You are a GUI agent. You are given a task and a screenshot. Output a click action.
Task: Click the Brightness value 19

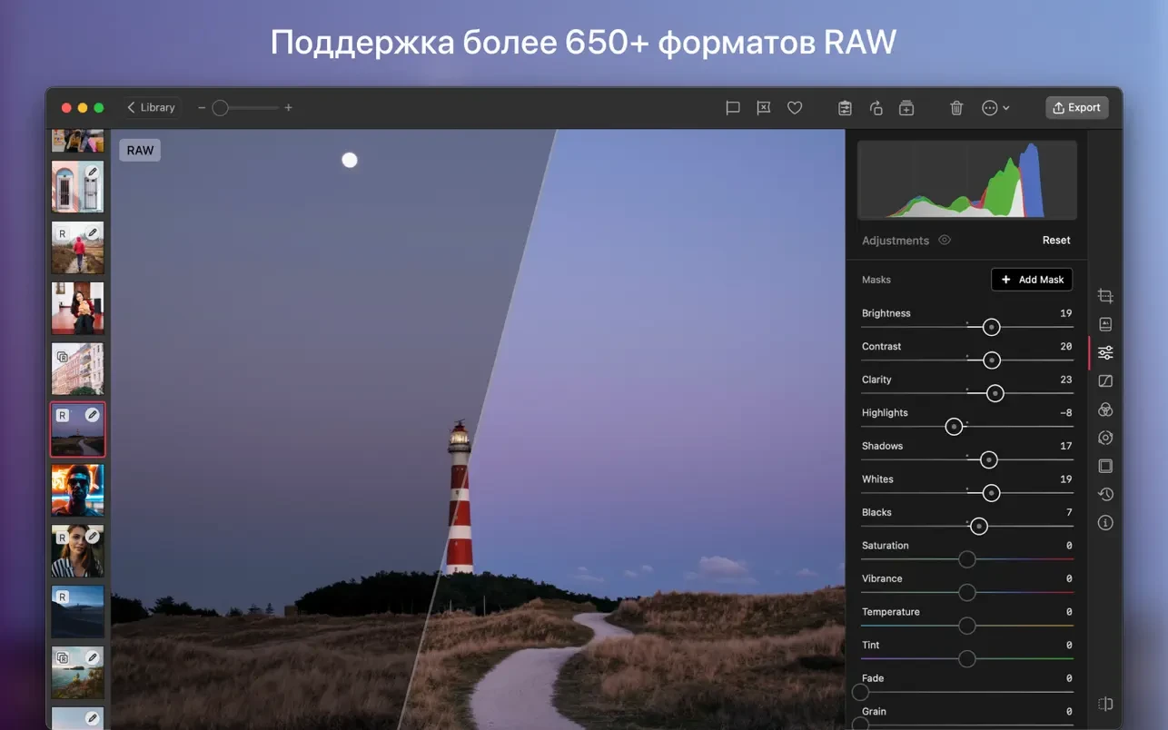click(1065, 313)
